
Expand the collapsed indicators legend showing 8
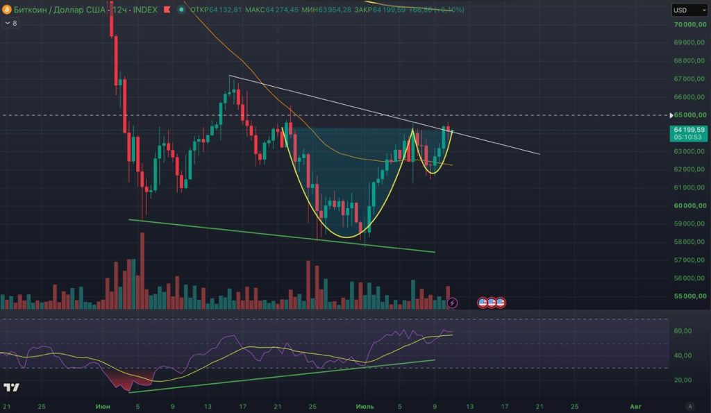click(11, 23)
